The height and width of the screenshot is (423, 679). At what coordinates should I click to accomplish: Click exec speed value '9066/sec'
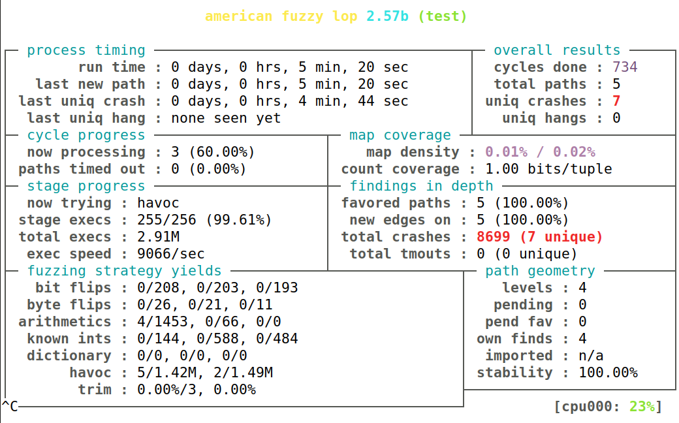[x=170, y=254]
